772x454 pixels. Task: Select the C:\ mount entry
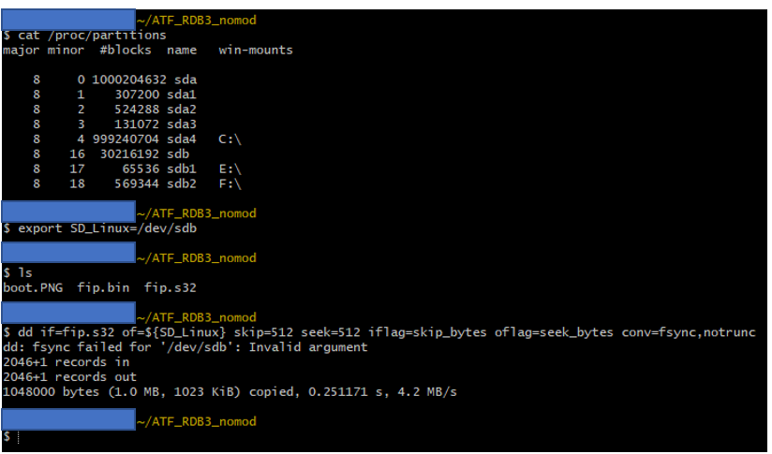tap(229, 139)
